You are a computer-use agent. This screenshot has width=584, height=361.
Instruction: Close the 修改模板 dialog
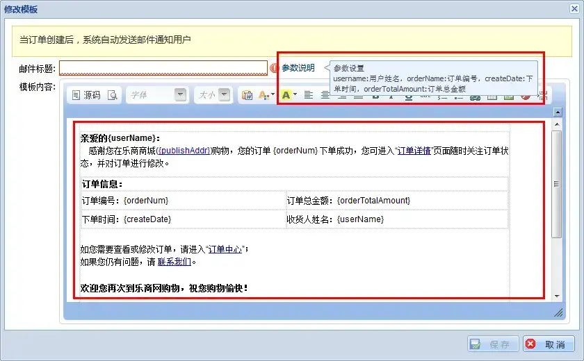pos(574,8)
